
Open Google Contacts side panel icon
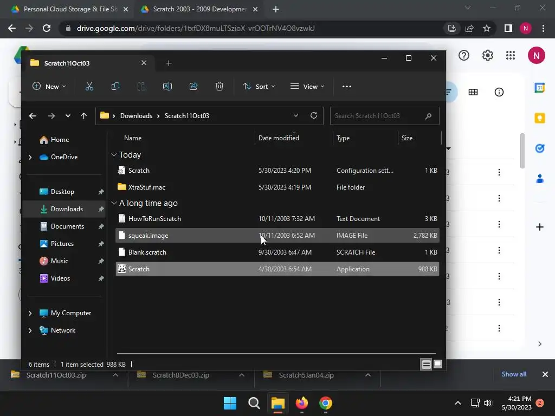click(539, 179)
